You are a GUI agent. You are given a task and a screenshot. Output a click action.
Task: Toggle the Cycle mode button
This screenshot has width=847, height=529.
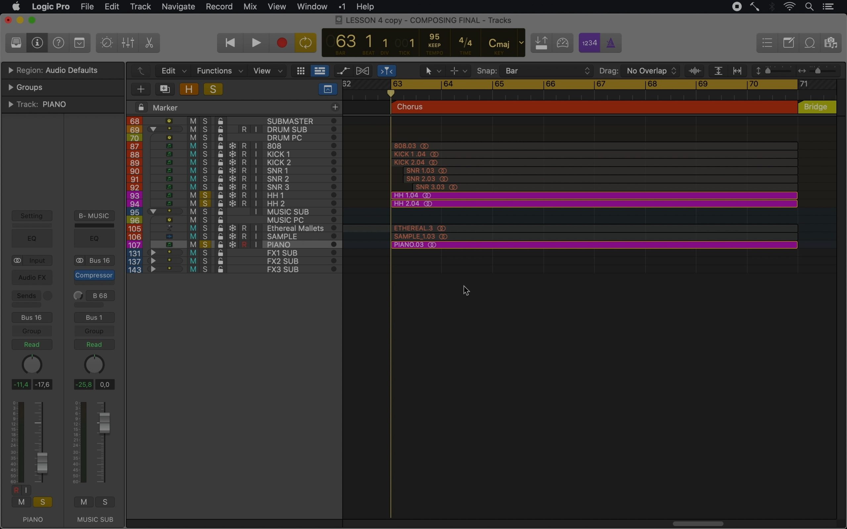(x=305, y=43)
